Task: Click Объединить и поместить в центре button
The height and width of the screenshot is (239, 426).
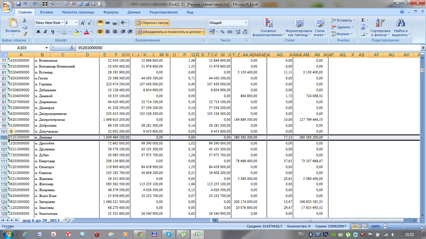Action: tap(169, 32)
